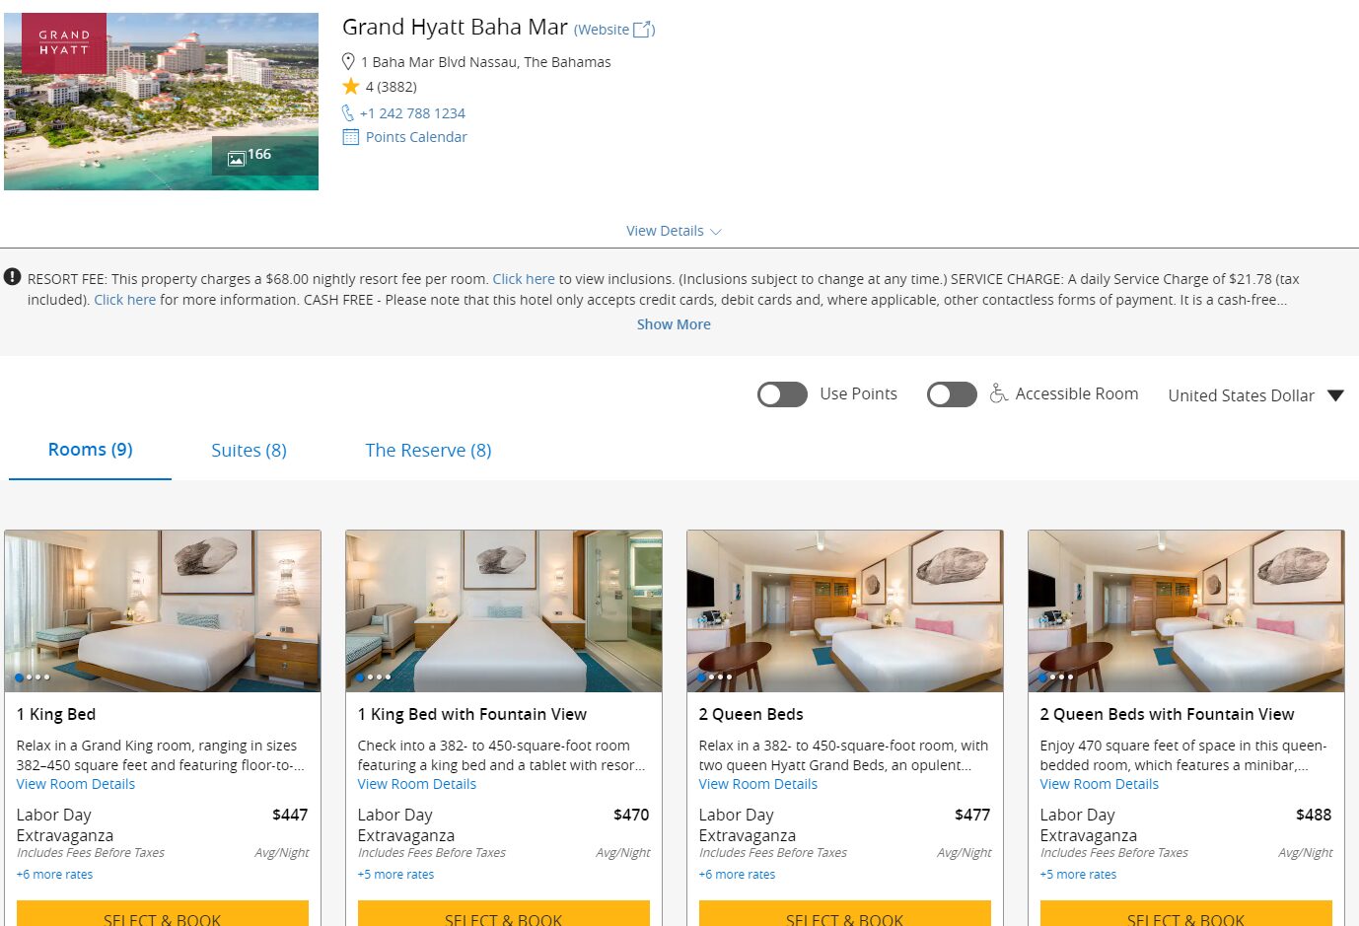Open the United States Dollar currency dropdown

[1255, 395]
